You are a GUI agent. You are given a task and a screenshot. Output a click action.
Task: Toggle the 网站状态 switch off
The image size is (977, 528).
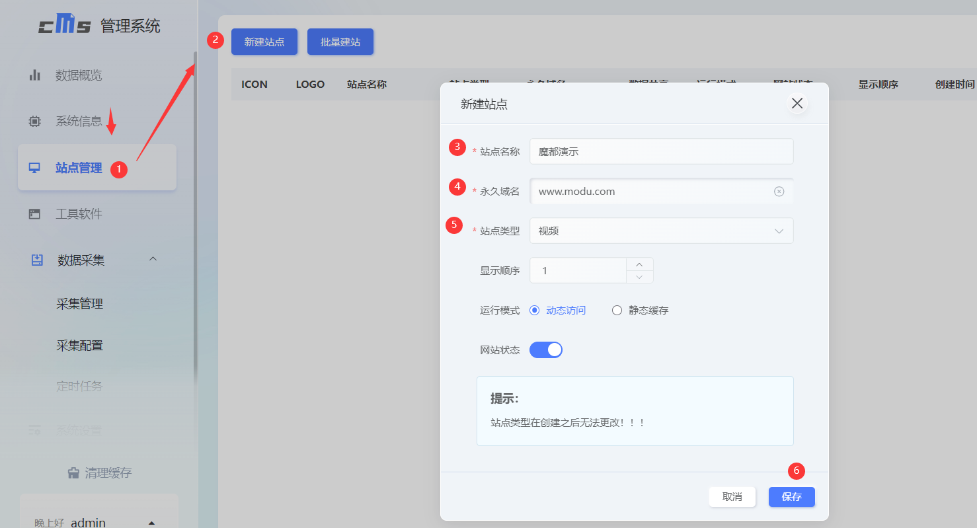click(545, 349)
